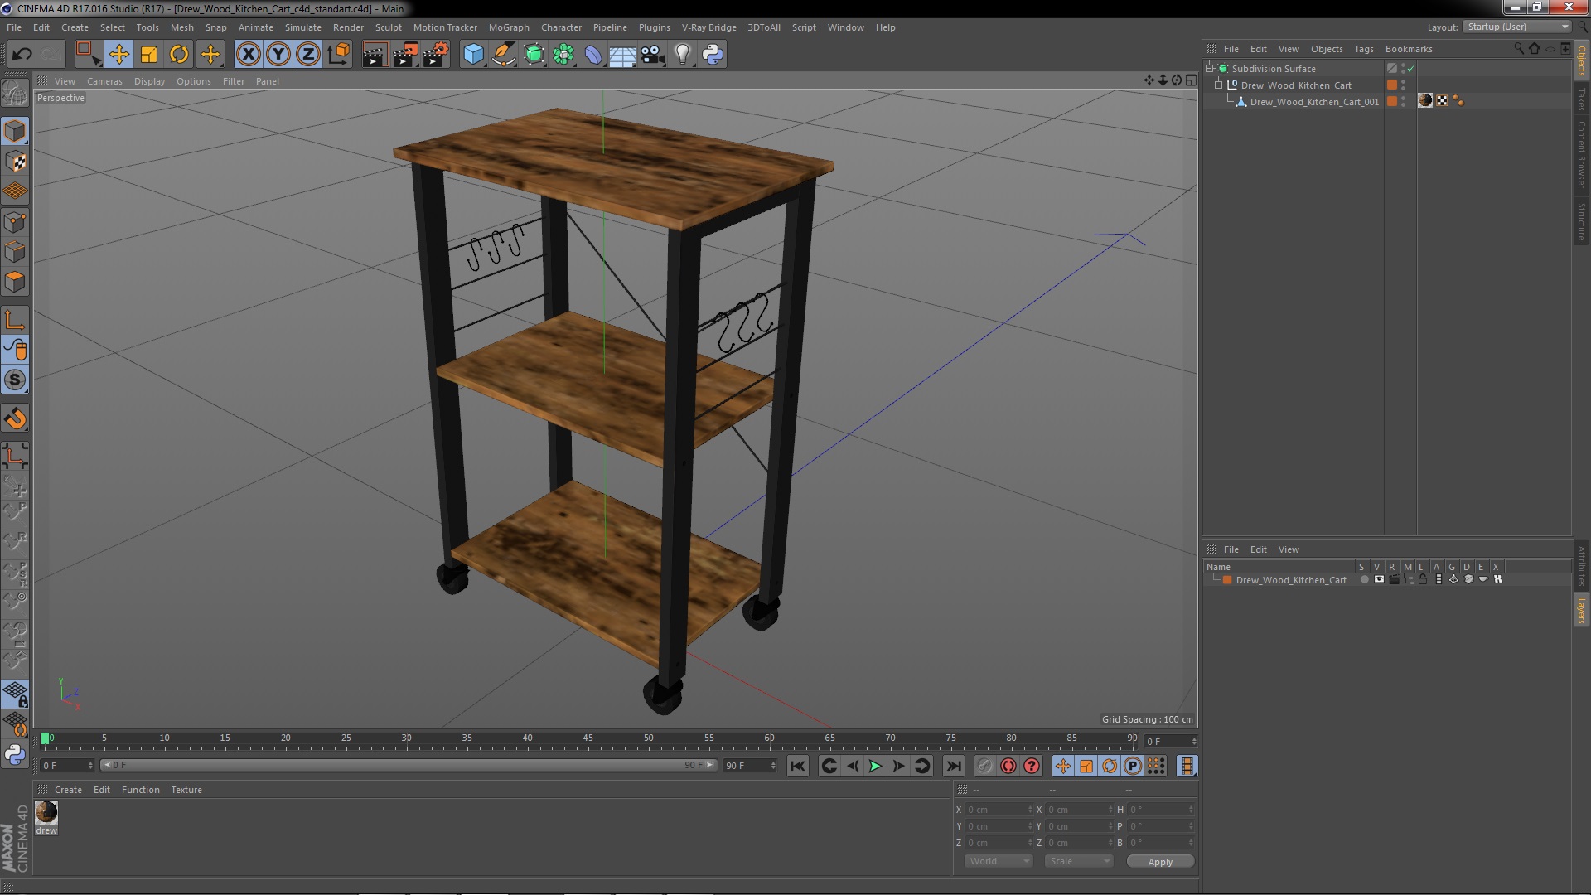Click Apply button in coordinate panel
The image size is (1591, 895).
point(1160,861)
